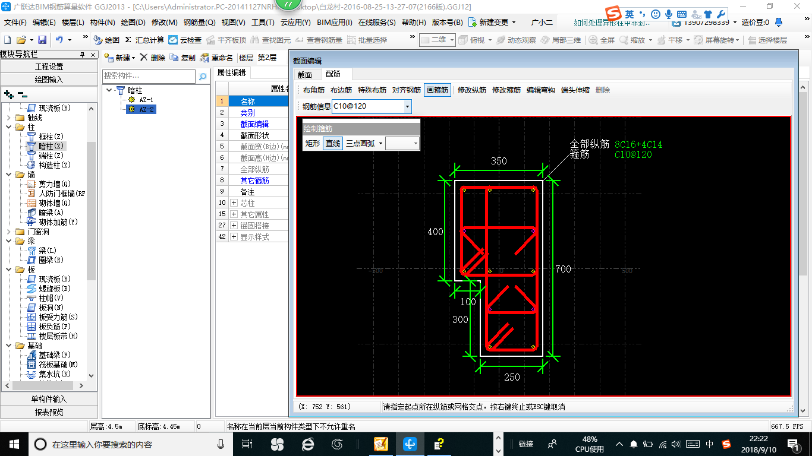This screenshot has height=456, width=812.
Task: Toggle the 画箍筋 draw stirrup mode
Action: (x=438, y=90)
